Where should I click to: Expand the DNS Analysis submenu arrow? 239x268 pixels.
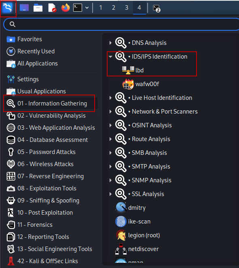[x=110, y=43]
